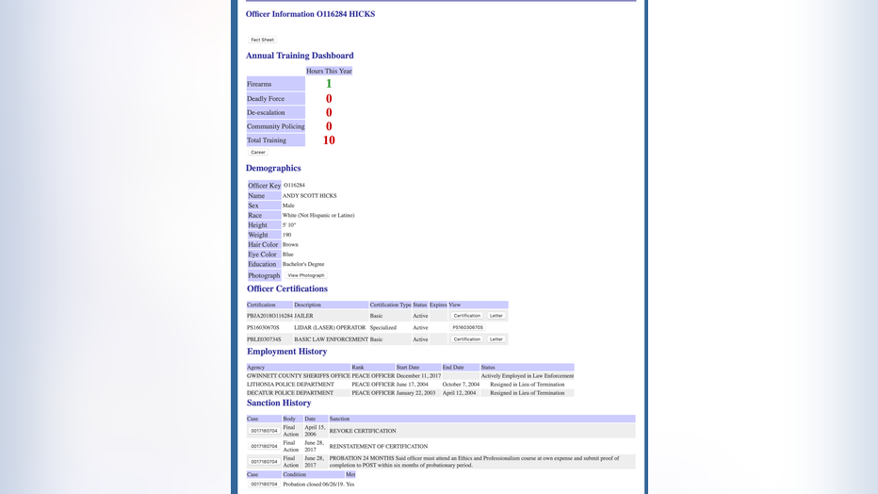Select the REINSTATEMENT OF CERTIFICATION sanction text
This screenshot has height=494, width=878.
pos(379,447)
